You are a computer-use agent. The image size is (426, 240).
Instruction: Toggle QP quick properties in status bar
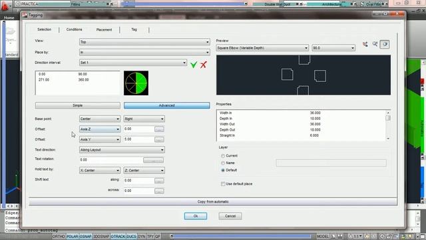point(158,237)
